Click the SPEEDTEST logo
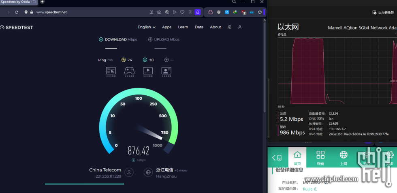Viewport: 397px width, 193px height. click(x=17, y=27)
